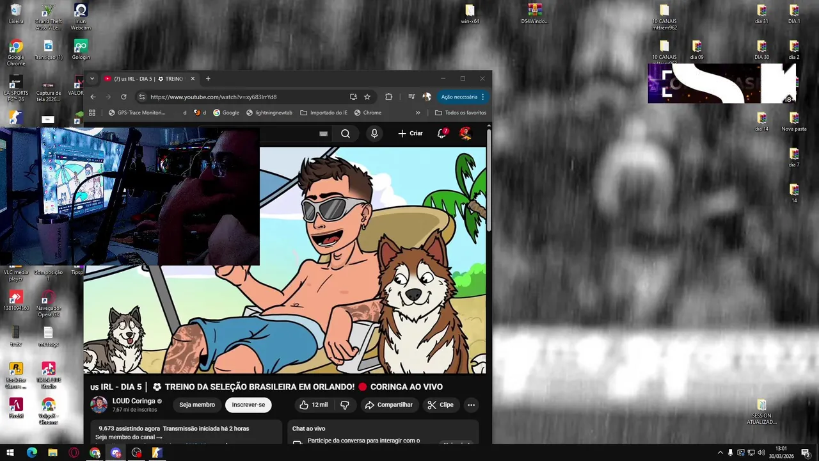
Task: Open File Explorer from the taskbar
Action: [52, 453]
